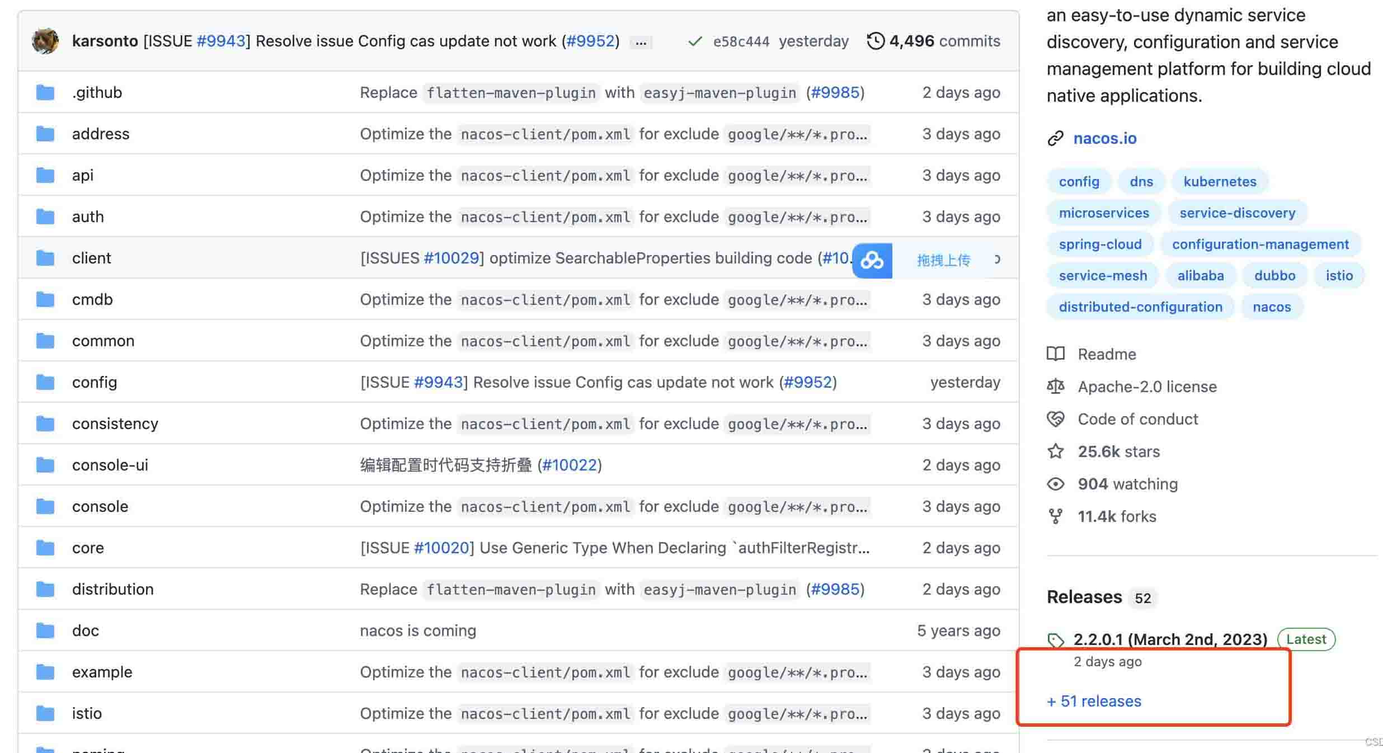Click the common folder icon
1383x753 pixels.
45,341
